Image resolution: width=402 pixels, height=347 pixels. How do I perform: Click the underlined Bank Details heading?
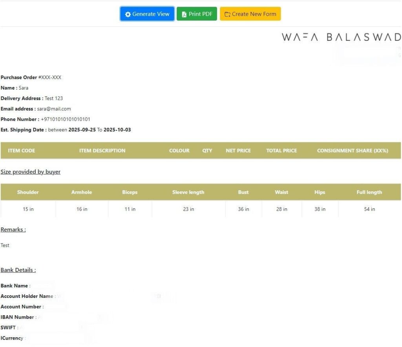18,270
